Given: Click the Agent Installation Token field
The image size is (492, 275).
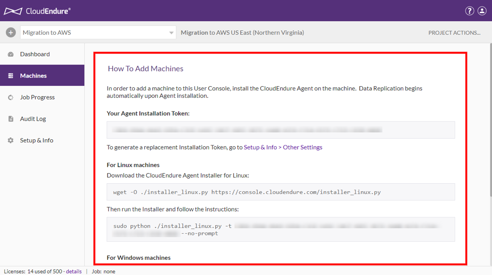Looking at the screenshot, I should [x=281, y=130].
